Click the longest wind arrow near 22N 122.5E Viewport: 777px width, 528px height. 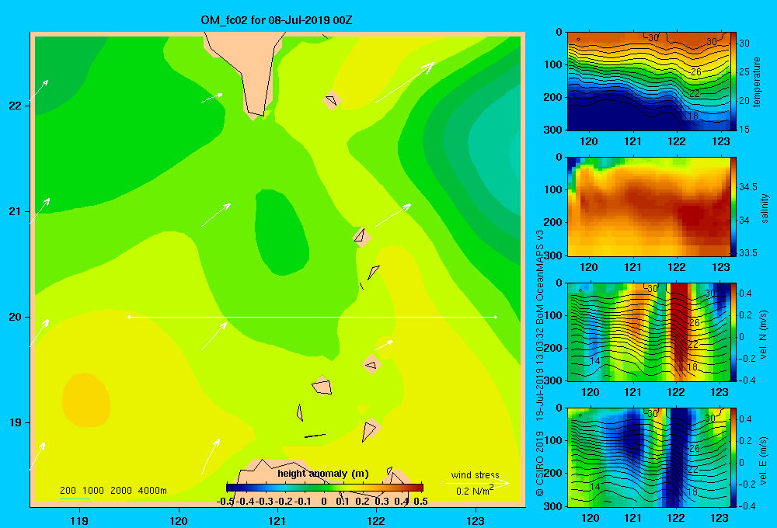tap(405, 82)
